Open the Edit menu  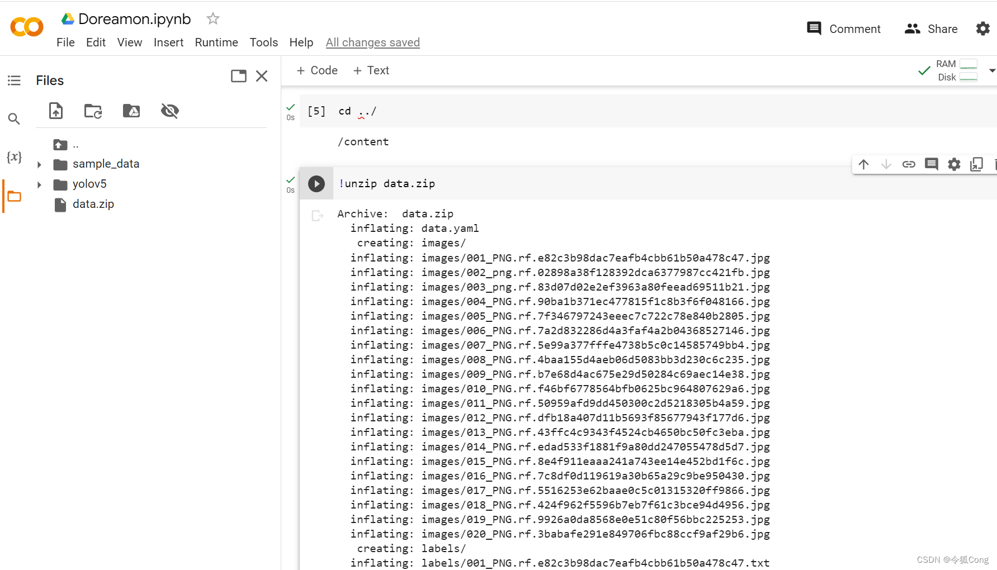pos(96,42)
